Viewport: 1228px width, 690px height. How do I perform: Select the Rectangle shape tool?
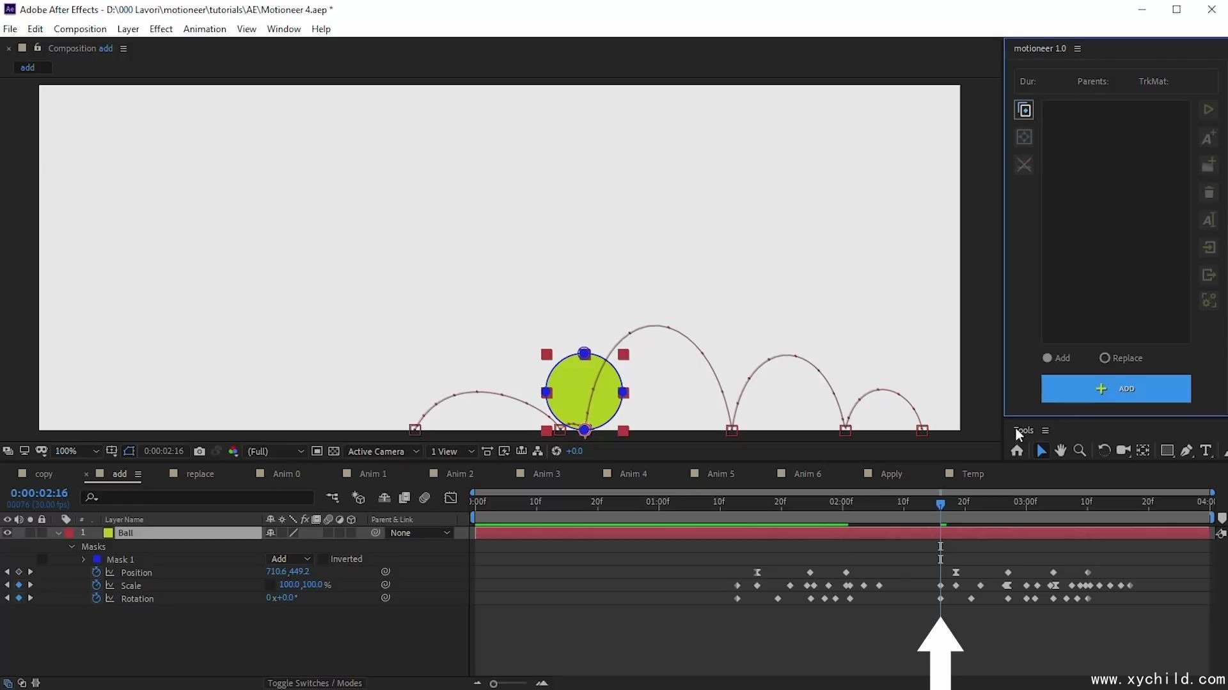pyautogui.click(x=1167, y=451)
